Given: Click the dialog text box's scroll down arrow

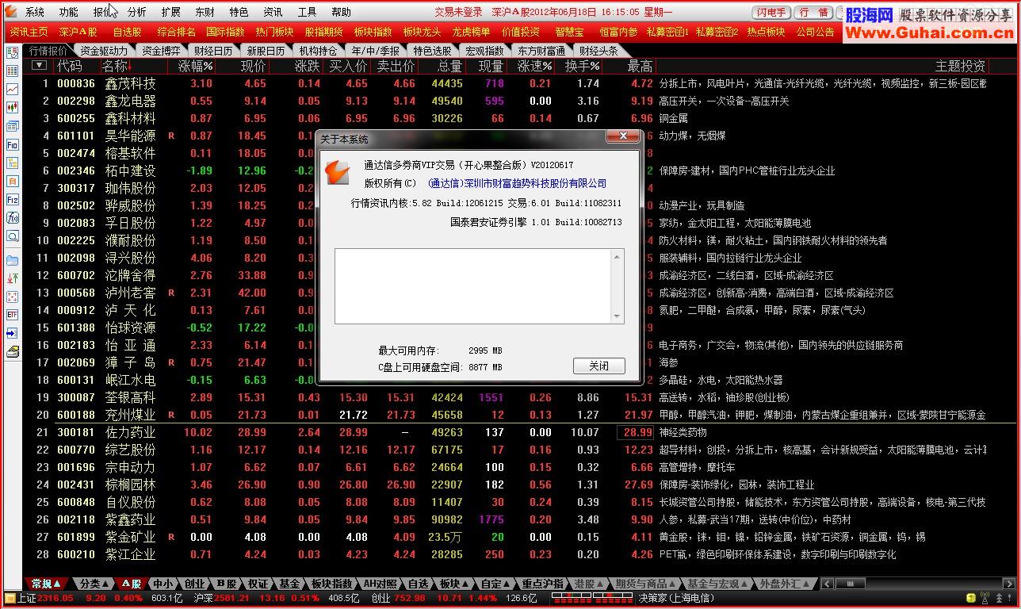Looking at the screenshot, I should [617, 316].
